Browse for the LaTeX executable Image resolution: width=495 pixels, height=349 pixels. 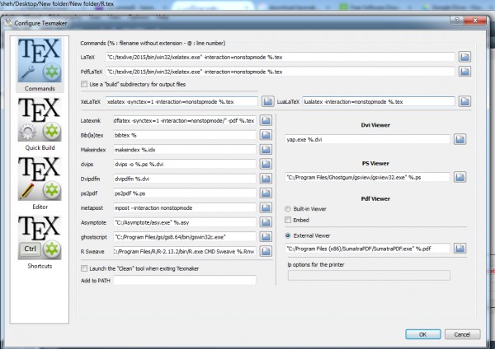(464, 57)
